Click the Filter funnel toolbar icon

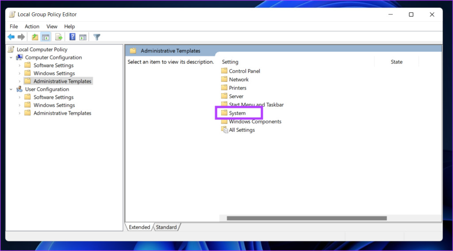pos(97,37)
